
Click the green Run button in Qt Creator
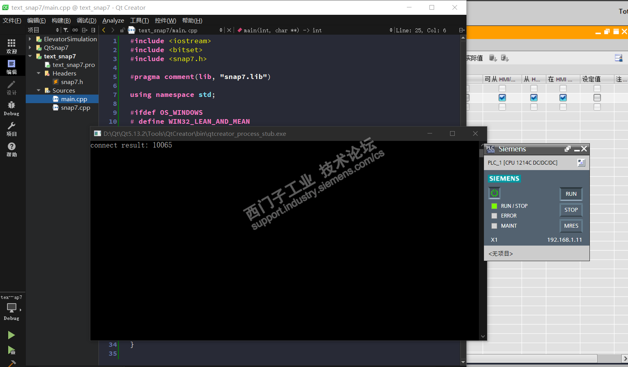(11, 335)
